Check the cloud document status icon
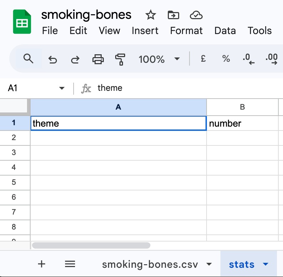Viewport: 283px width, 277px height. [196, 15]
